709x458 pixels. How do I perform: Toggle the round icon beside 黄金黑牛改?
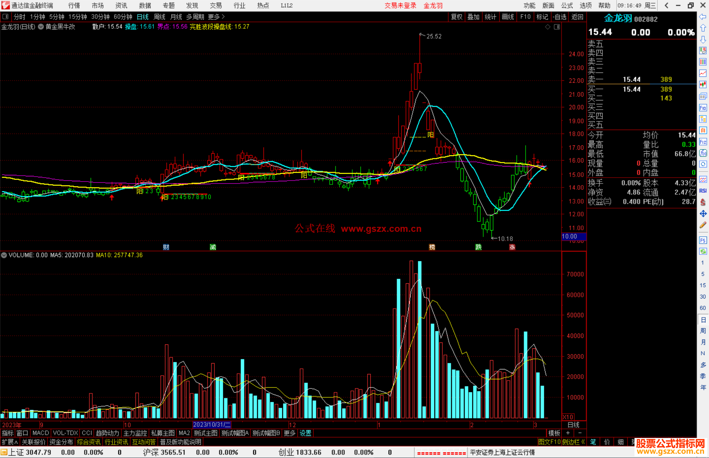[41, 27]
